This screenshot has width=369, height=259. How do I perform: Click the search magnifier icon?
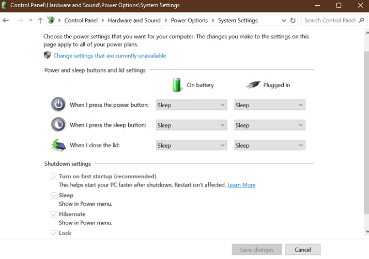[362, 20]
